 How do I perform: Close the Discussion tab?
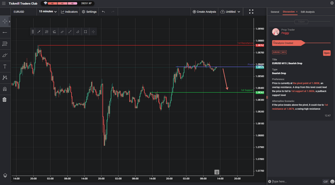(297, 12)
